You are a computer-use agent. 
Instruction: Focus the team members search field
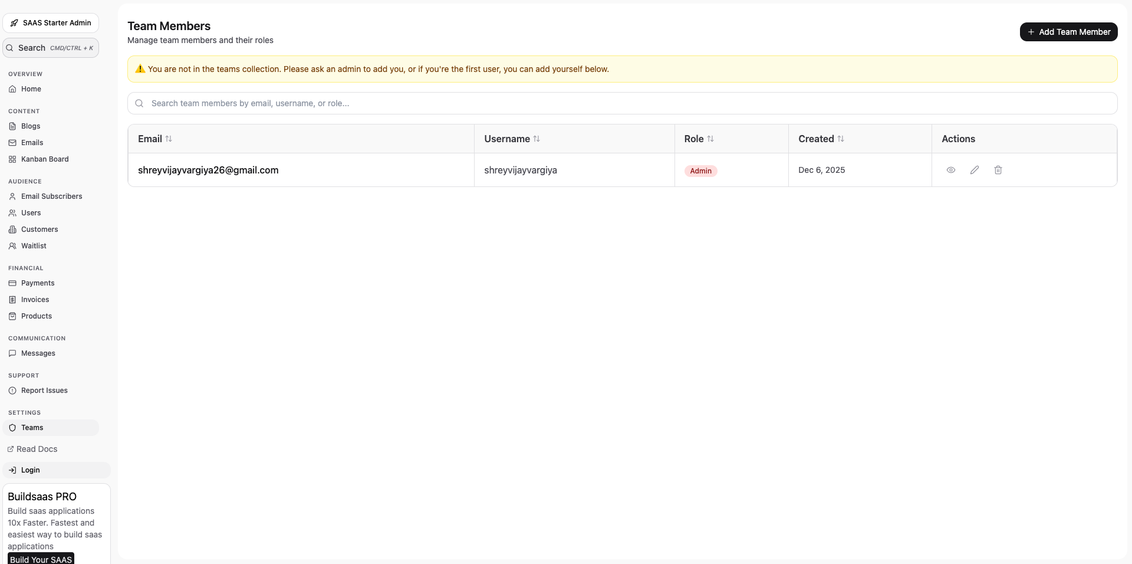pos(622,103)
